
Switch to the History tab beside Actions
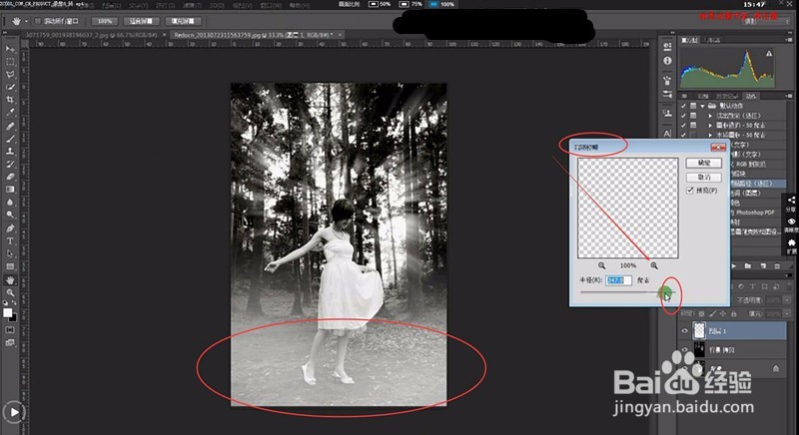coord(728,96)
